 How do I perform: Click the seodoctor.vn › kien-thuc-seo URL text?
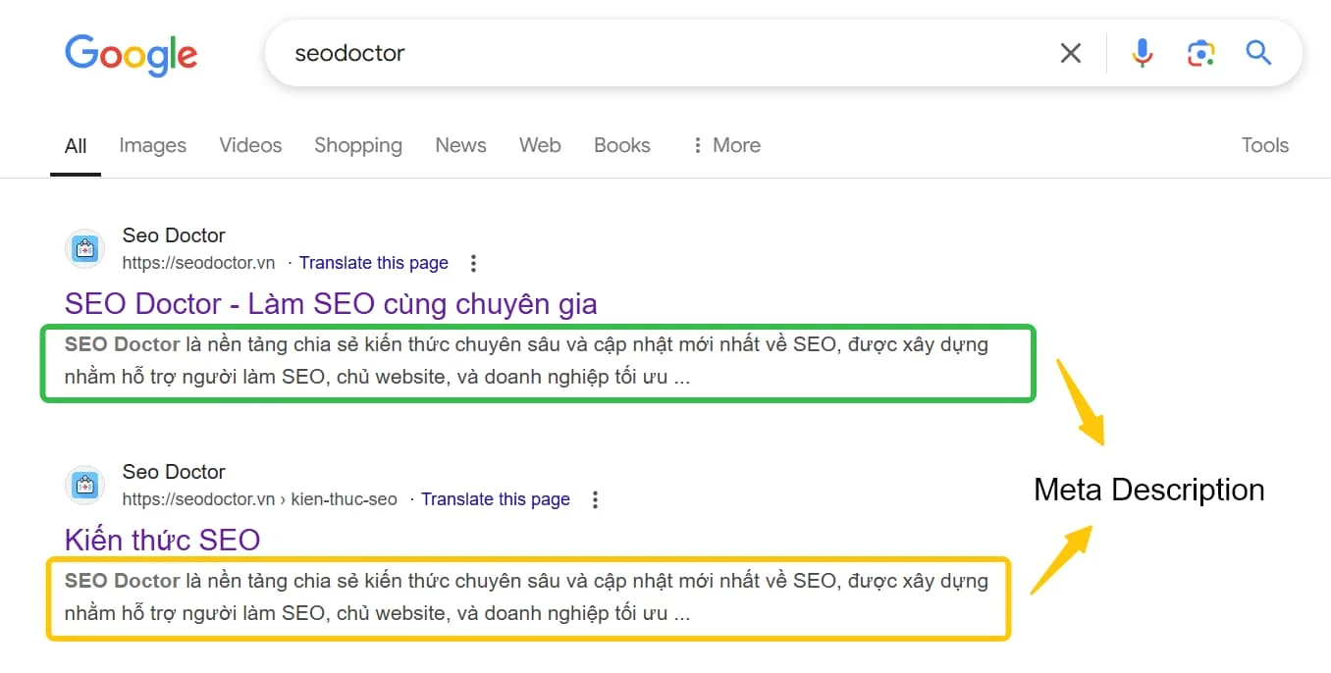[x=259, y=499]
